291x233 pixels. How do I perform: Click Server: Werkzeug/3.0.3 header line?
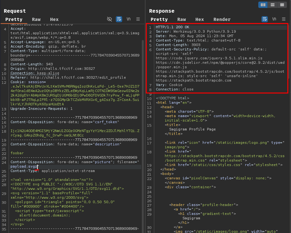click(196, 31)
